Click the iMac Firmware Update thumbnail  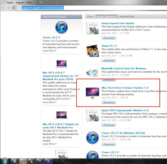[x=92, y=93]
